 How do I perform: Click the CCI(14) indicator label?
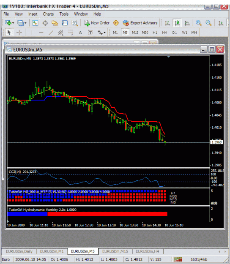[22, 172]
